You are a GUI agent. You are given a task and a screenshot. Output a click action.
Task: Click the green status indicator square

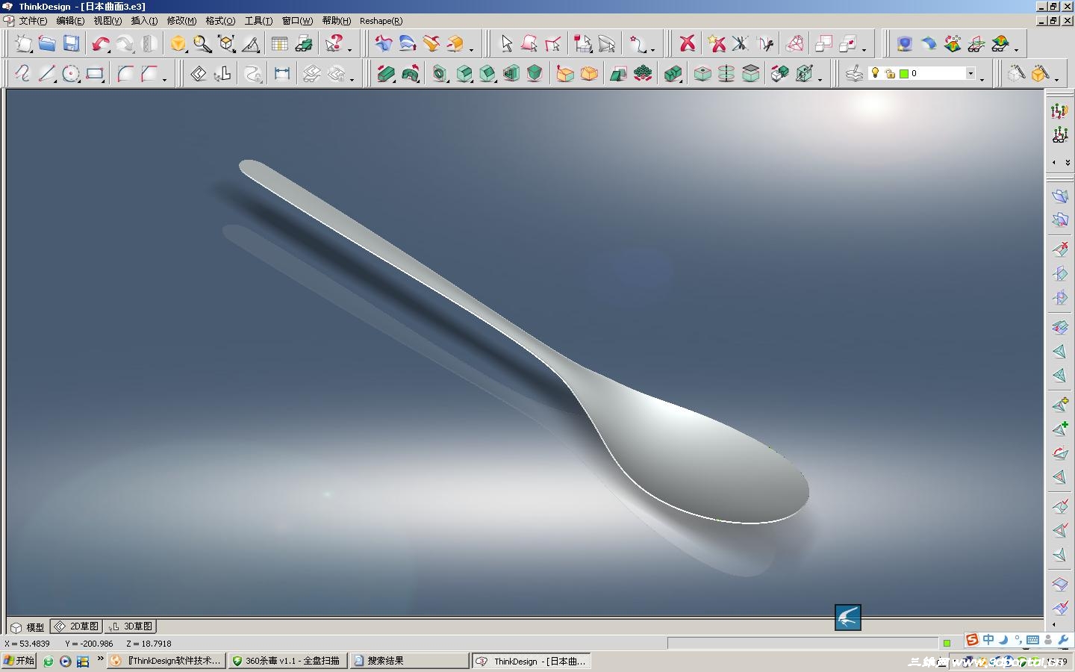coord(947,643)
